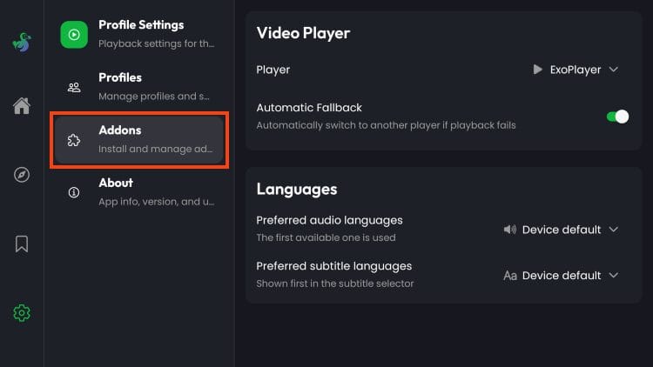Select the Settings gear icon

pos(22,313)
